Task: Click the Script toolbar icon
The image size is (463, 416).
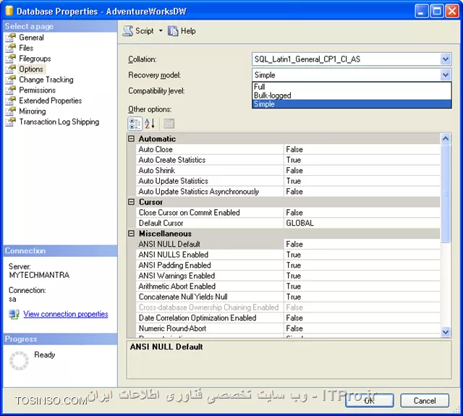Action: (x=127, y=30)
